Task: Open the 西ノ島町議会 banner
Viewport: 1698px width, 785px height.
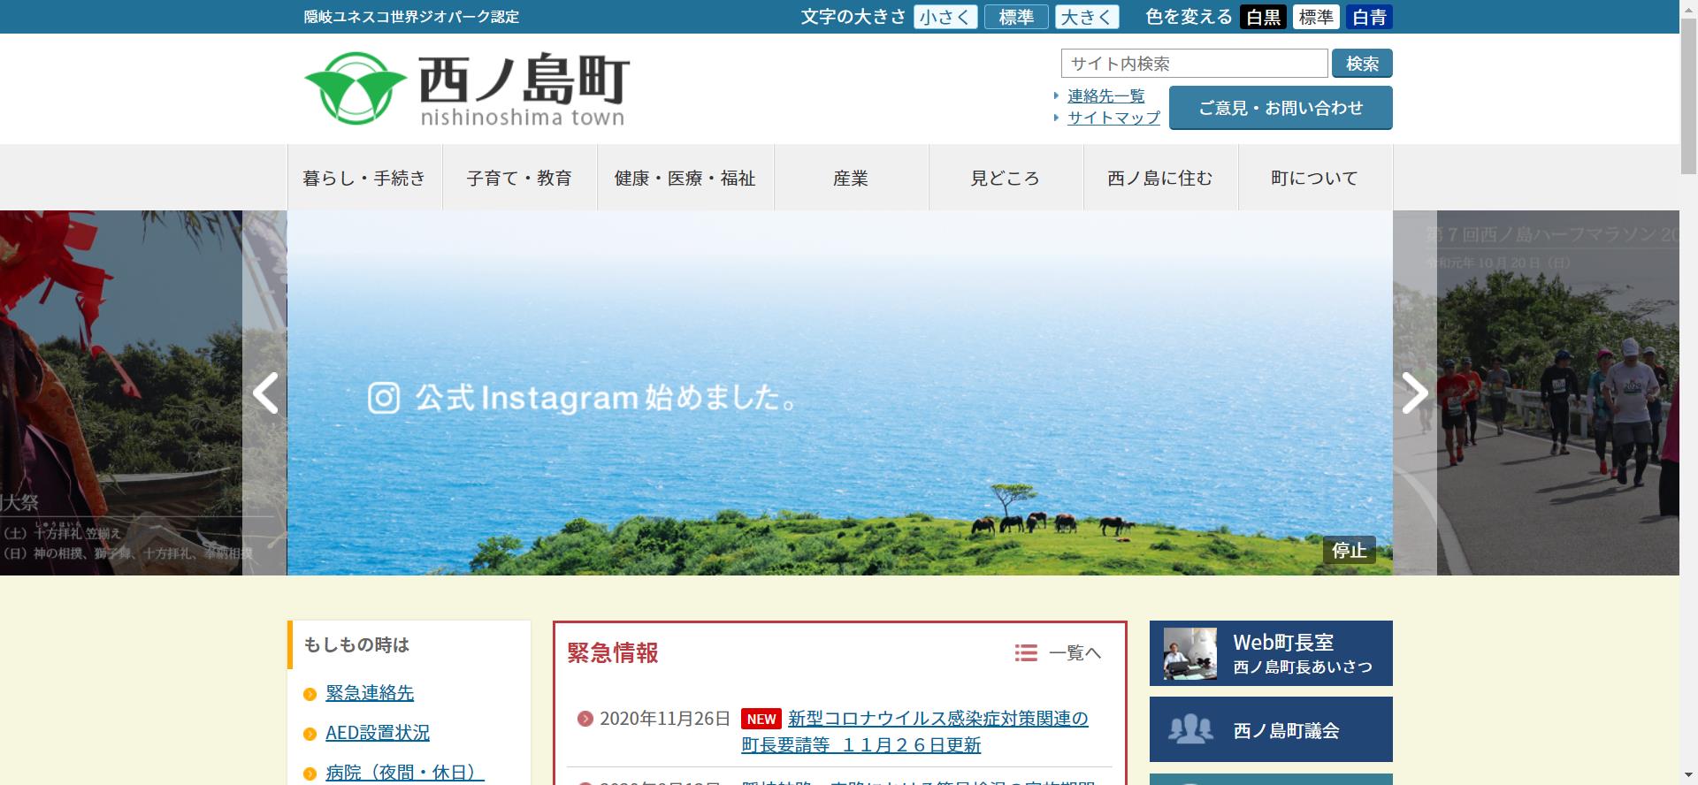Action: pos(1271,729)
